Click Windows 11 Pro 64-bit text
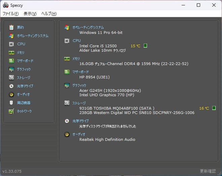 point(101,33)
